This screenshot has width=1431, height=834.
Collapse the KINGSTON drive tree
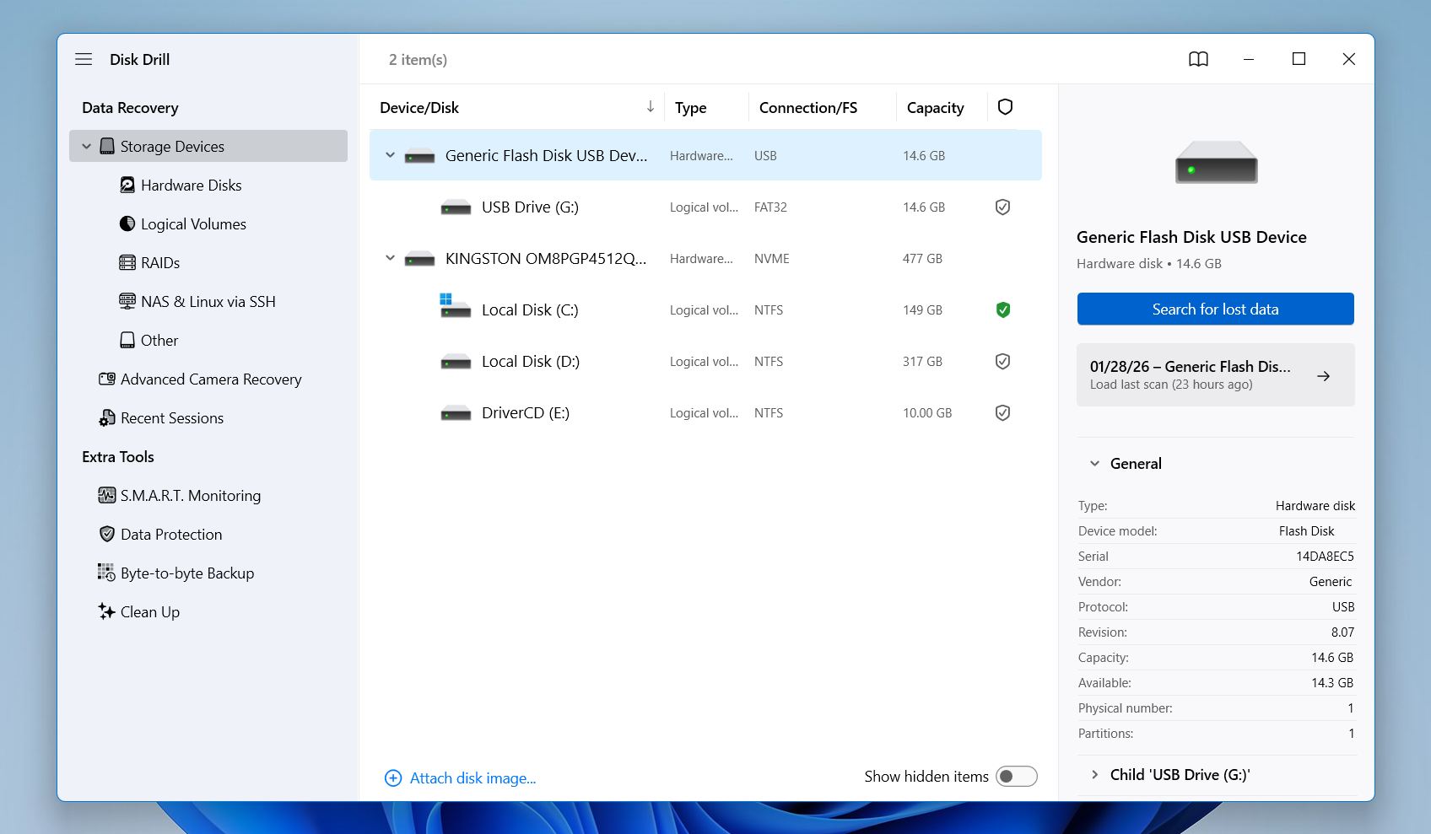(389, 258)
